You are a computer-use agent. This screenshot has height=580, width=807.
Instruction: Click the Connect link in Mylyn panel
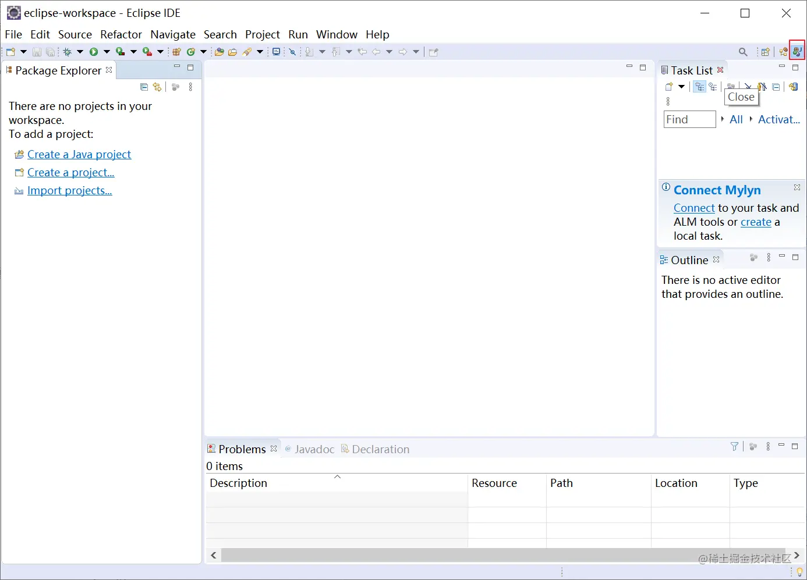[x=694, y=208]
